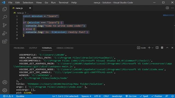Open the Source Control view
The height and width of the screenshot is (98, 175).
coord(5,25)
